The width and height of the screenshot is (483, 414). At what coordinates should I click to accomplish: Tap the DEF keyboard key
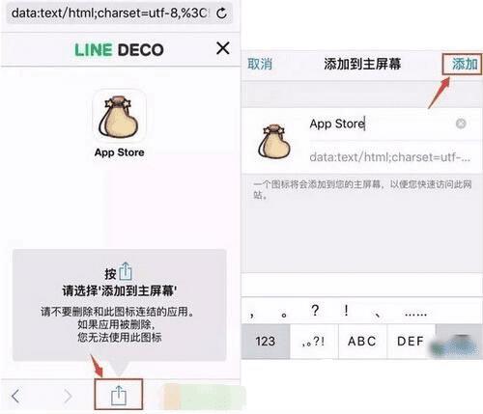pyautogui.click(x=411, y=341)
